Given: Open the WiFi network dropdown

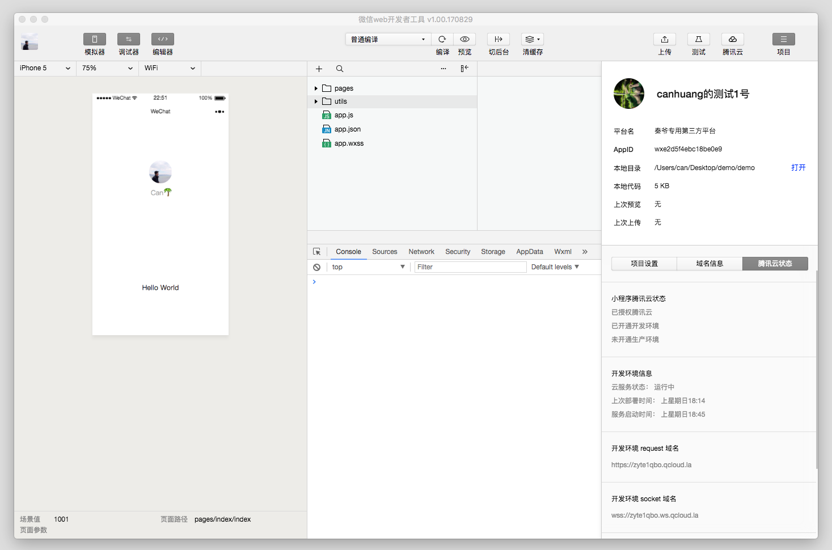Looking at the screenshot, I should click(x=170, y=68).
